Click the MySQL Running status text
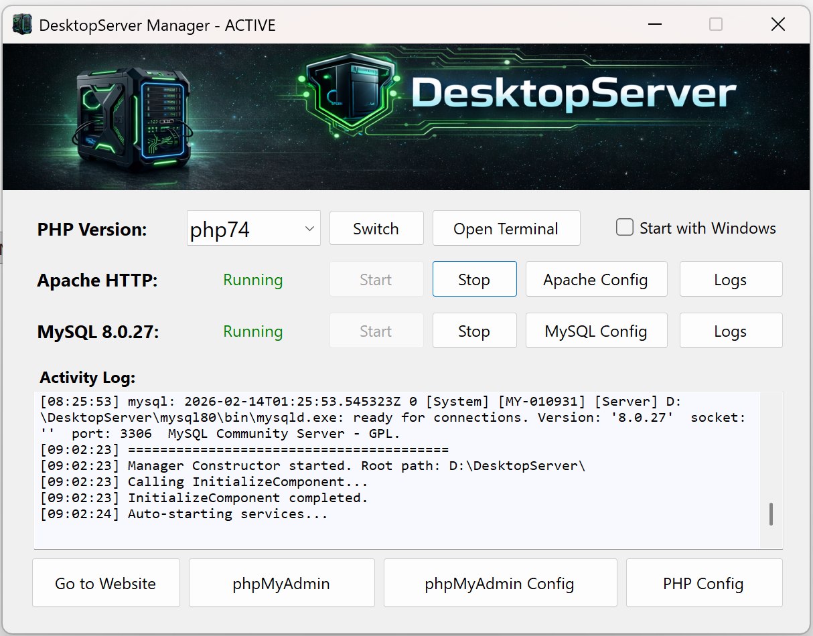This screenshot has height=636, width=813. tap(253, 331)
